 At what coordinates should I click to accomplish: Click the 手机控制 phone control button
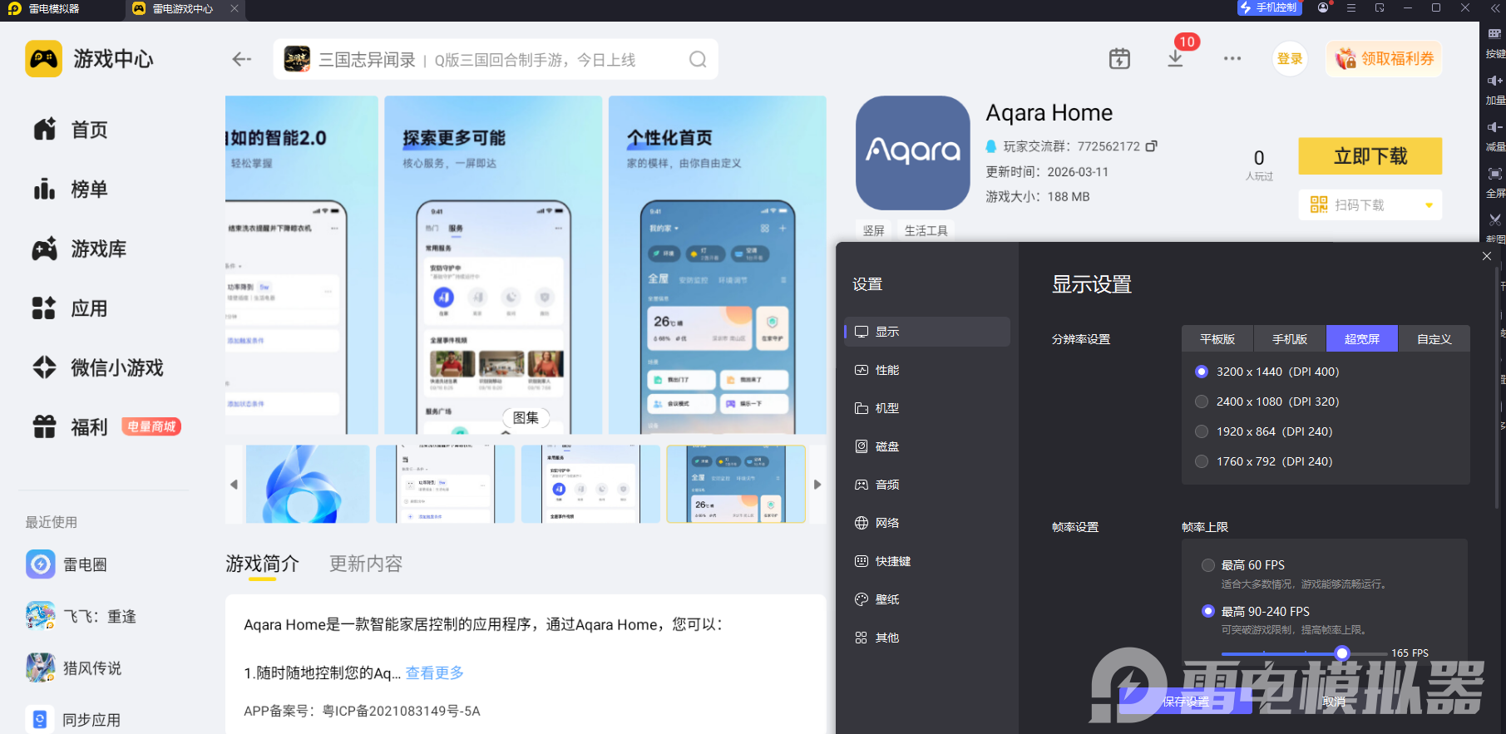(x=1268, y=7)
